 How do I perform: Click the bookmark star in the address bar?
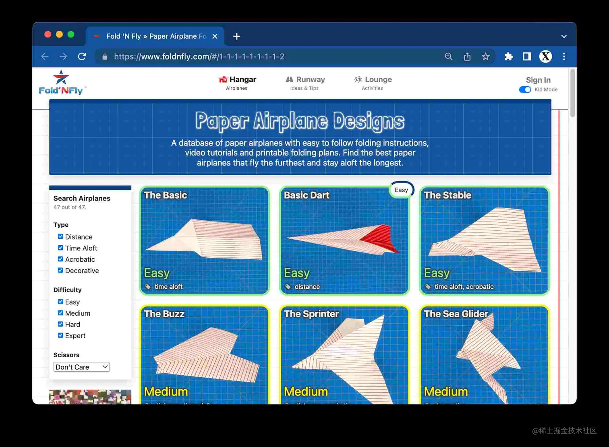pyautogui.click(x=486, y=56)
